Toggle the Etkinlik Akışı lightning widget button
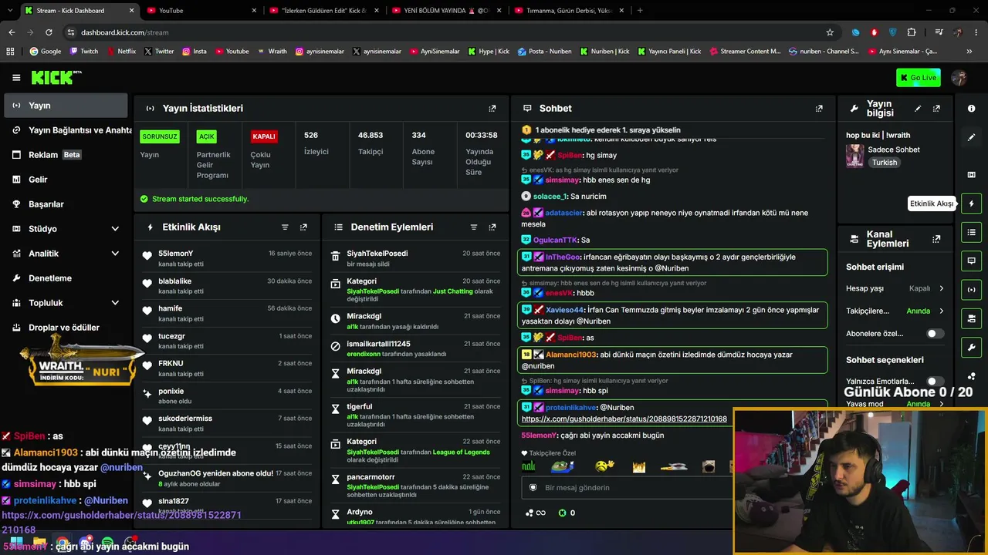The height and width of the screenshot is (555, 988). click(x=971, y=203)
